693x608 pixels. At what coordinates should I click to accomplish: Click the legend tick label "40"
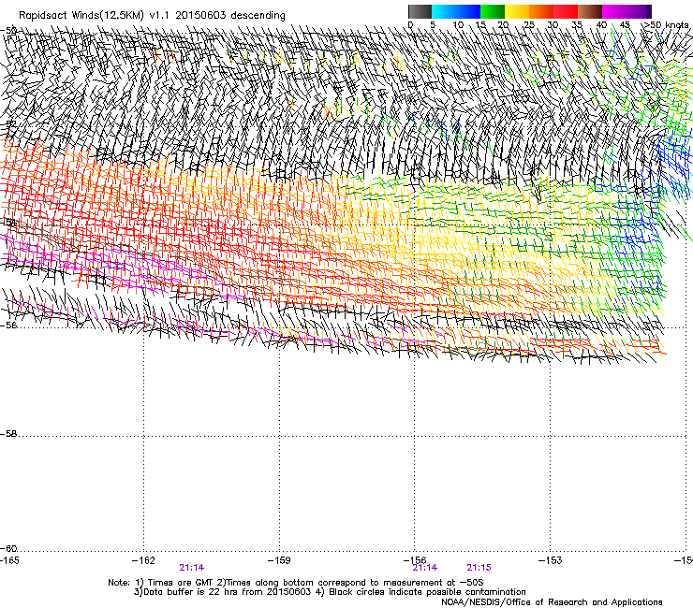pos(601,24)
